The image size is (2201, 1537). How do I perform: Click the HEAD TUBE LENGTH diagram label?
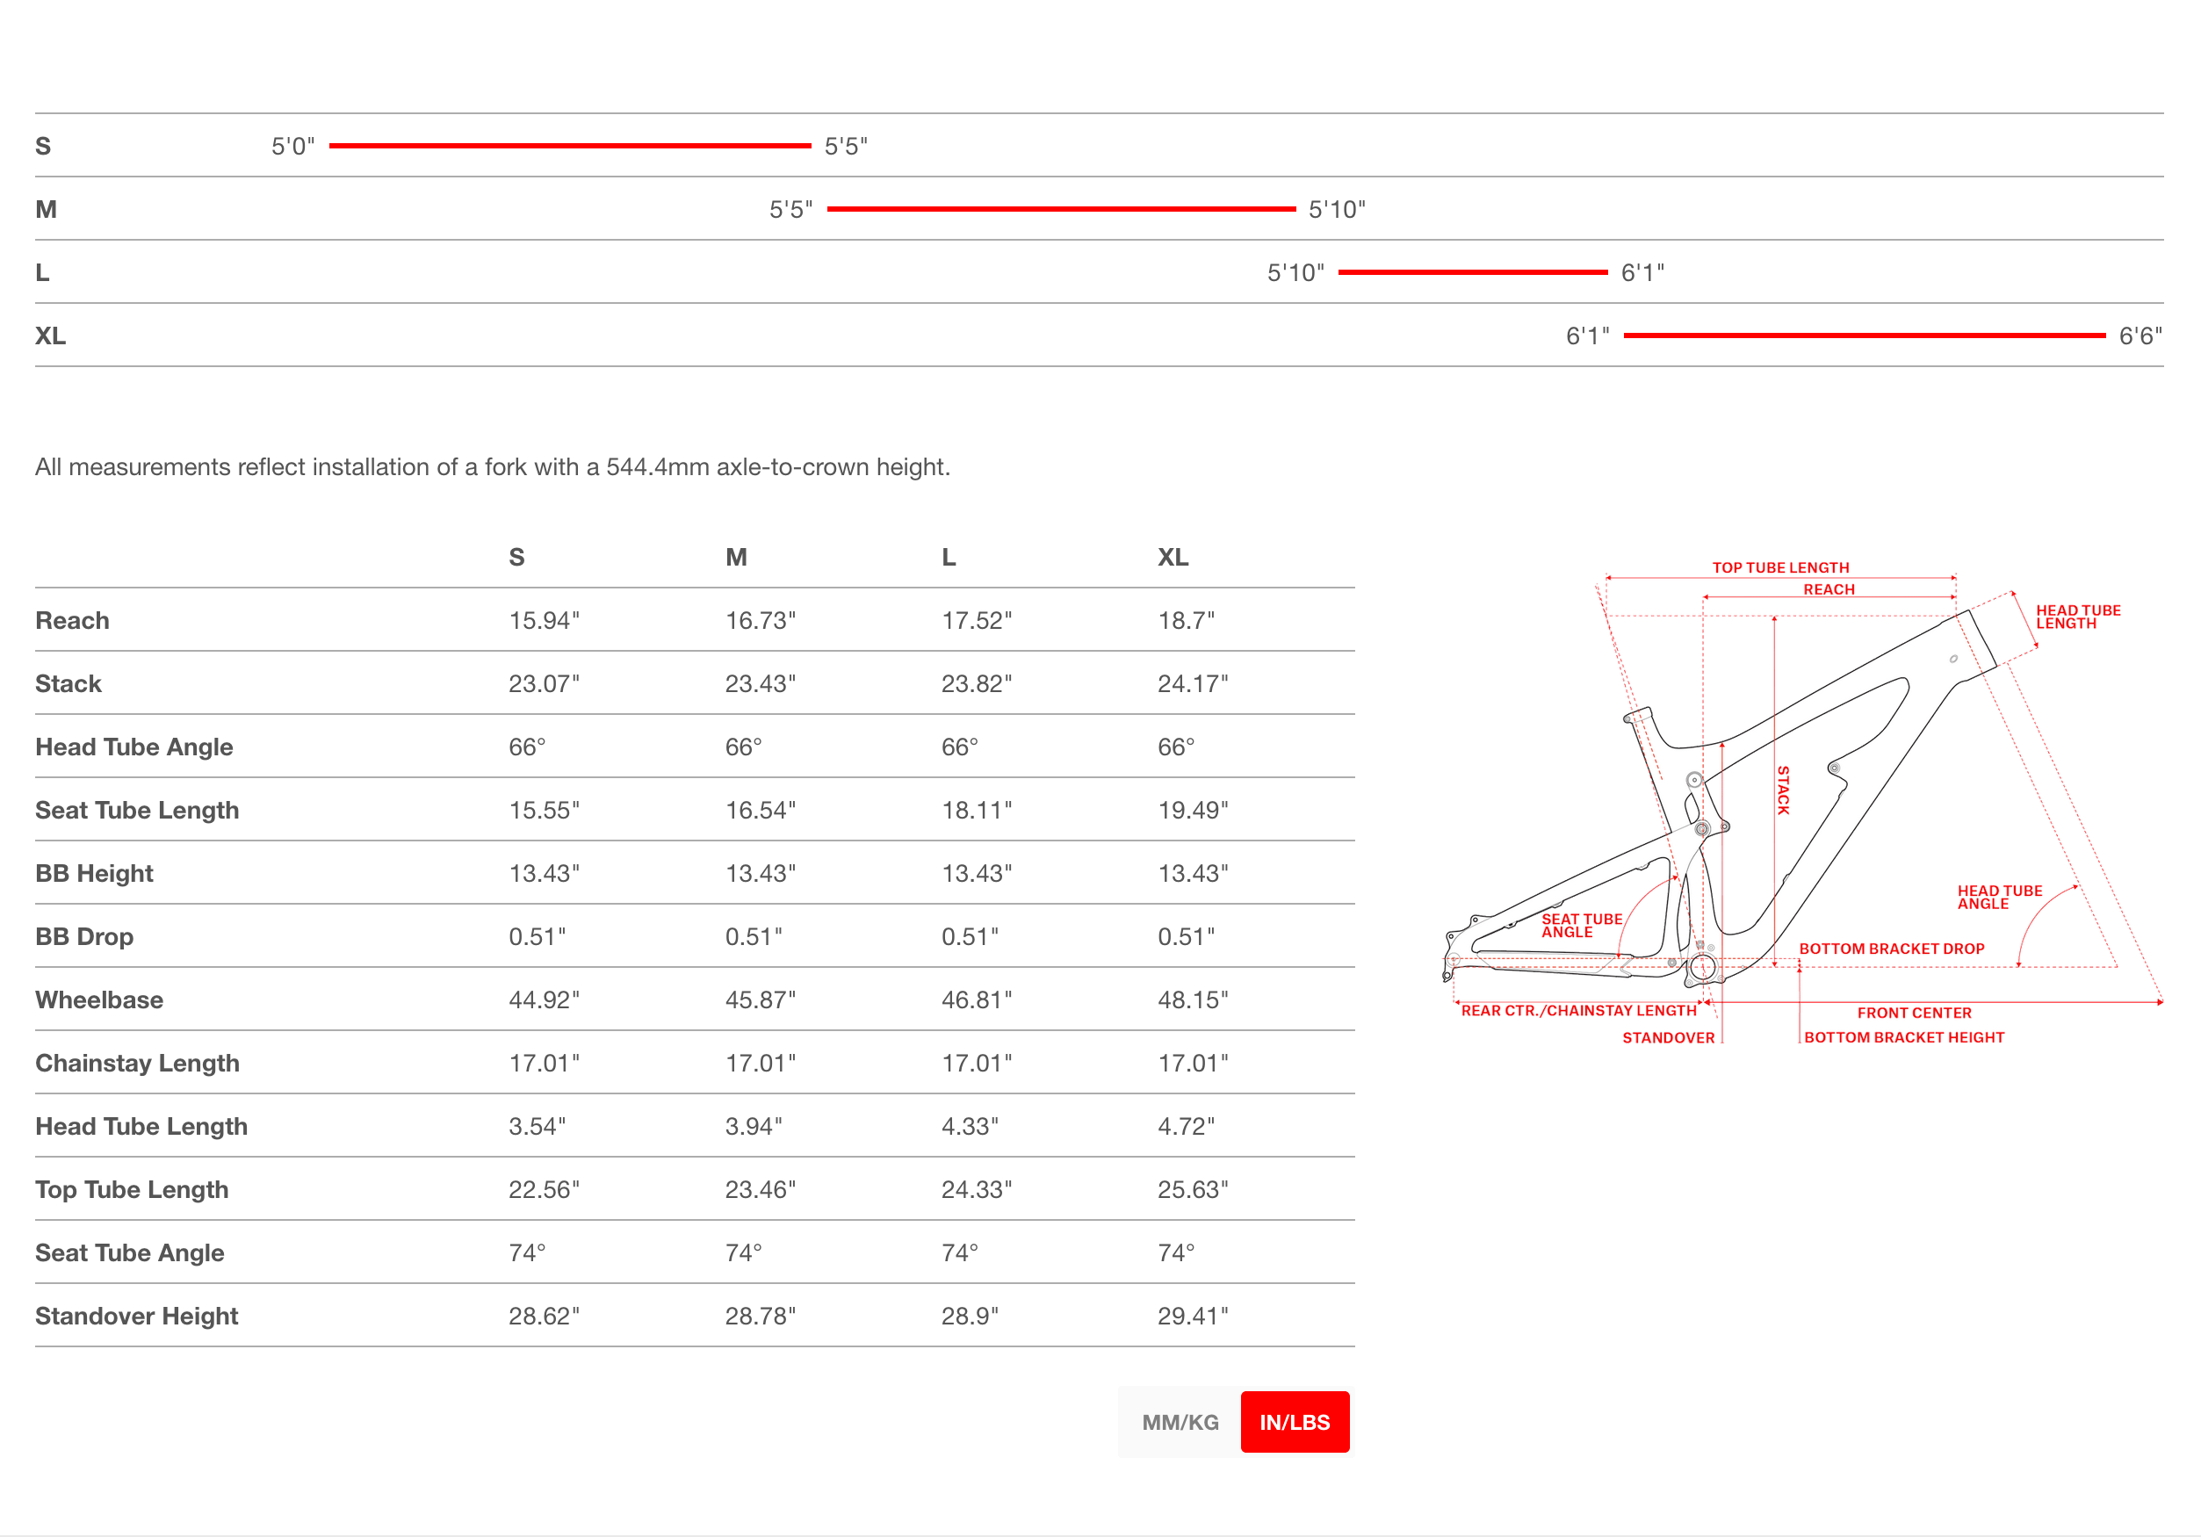tap(2077, 617)
